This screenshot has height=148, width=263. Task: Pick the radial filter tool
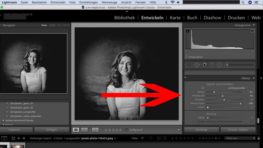point(220,64)
